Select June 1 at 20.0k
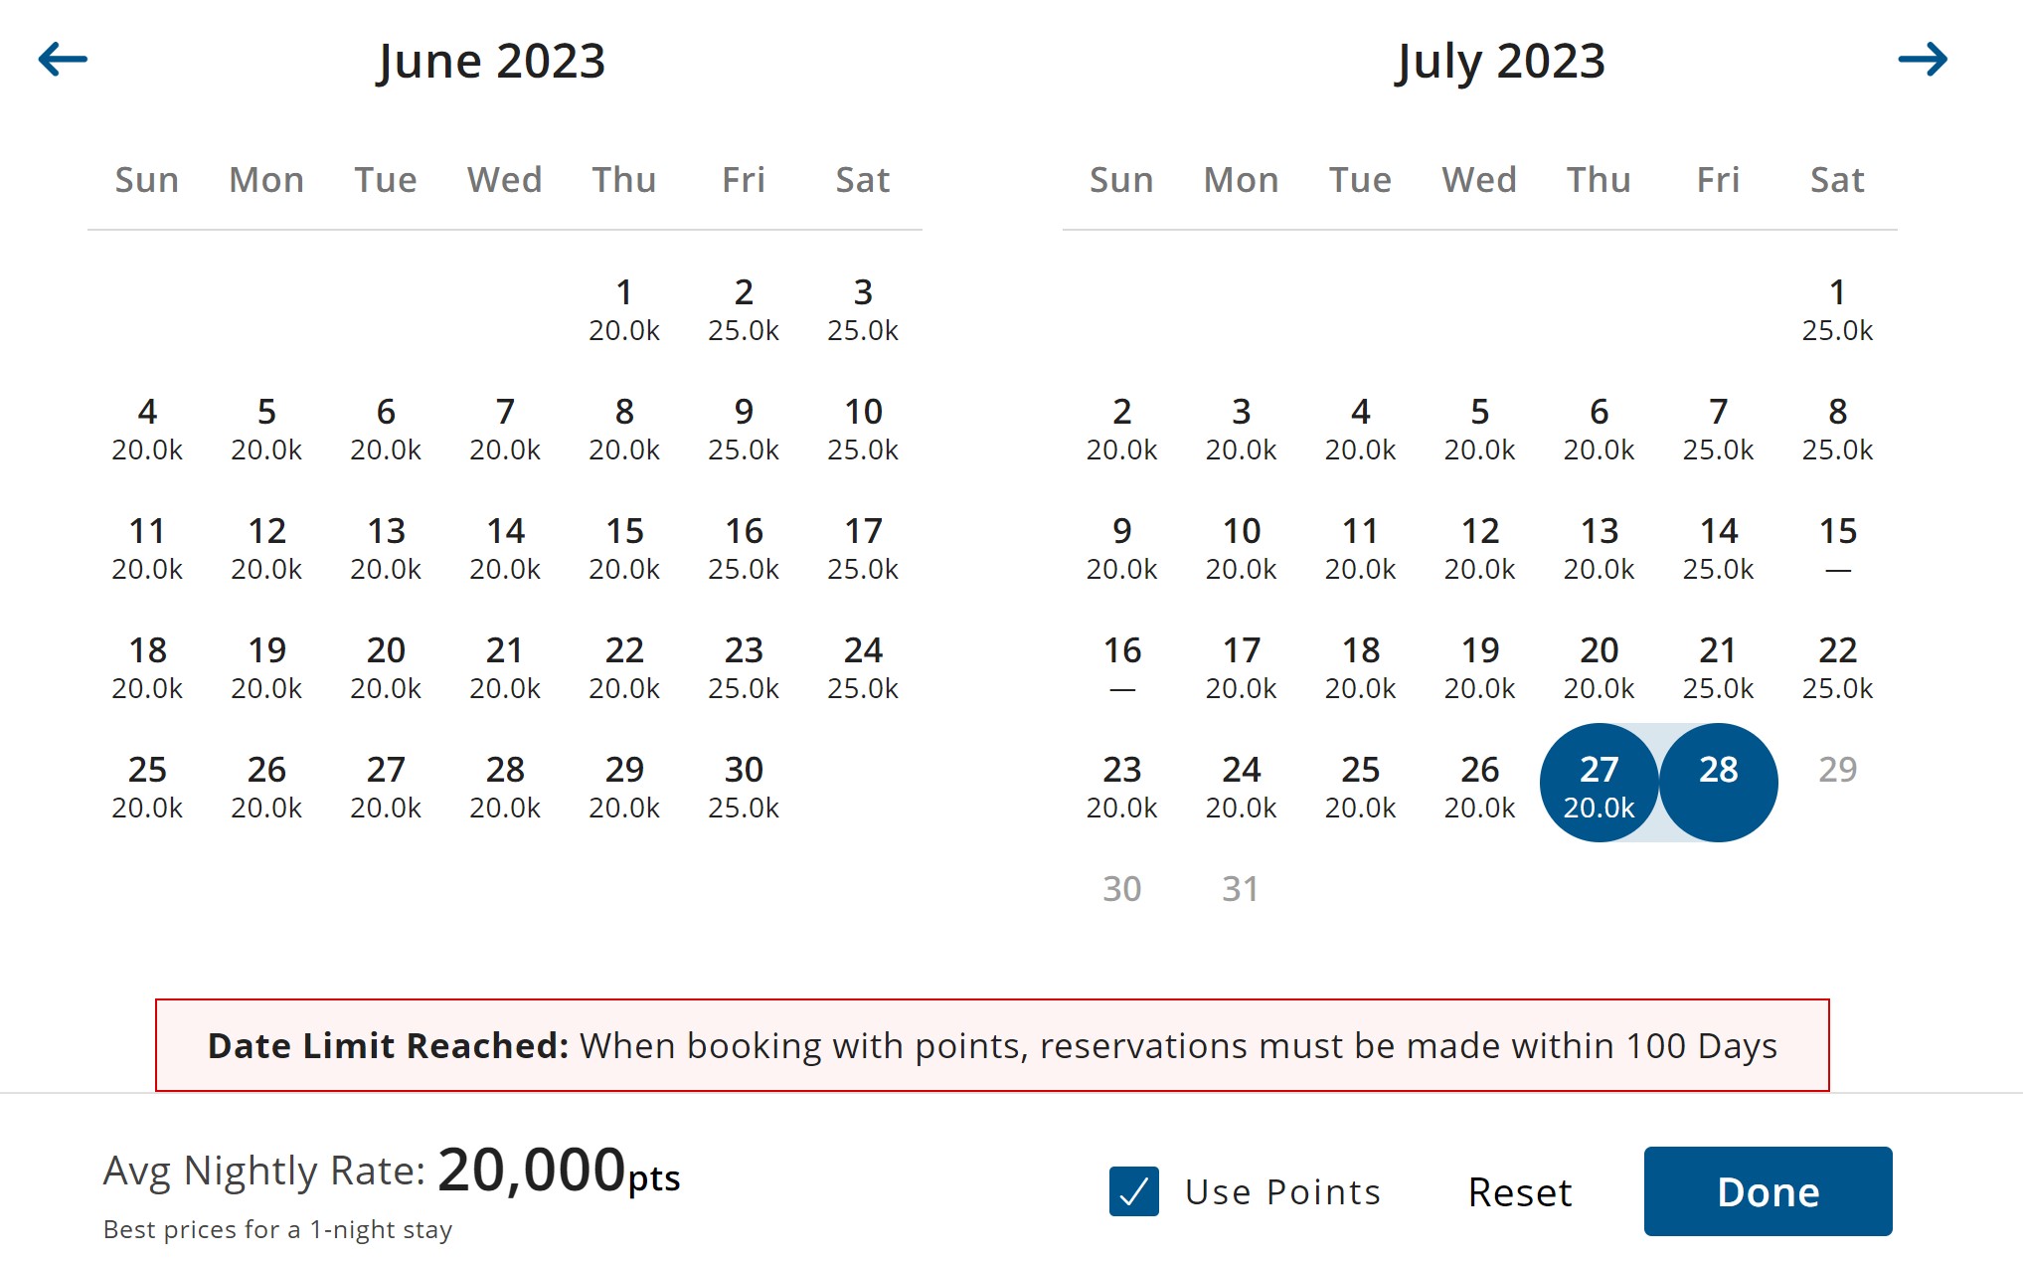2023x1263 pixels. [x=624, y=309]
